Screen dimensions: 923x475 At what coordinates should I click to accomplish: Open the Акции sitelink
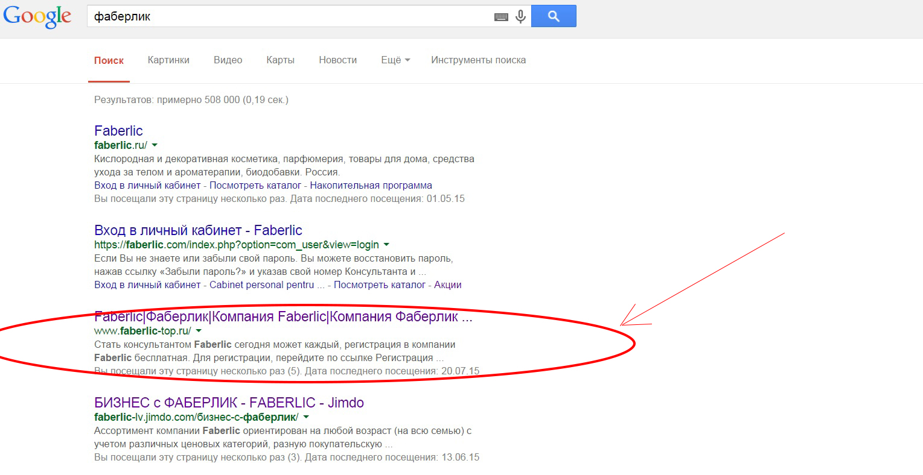[x=448, y=285]
